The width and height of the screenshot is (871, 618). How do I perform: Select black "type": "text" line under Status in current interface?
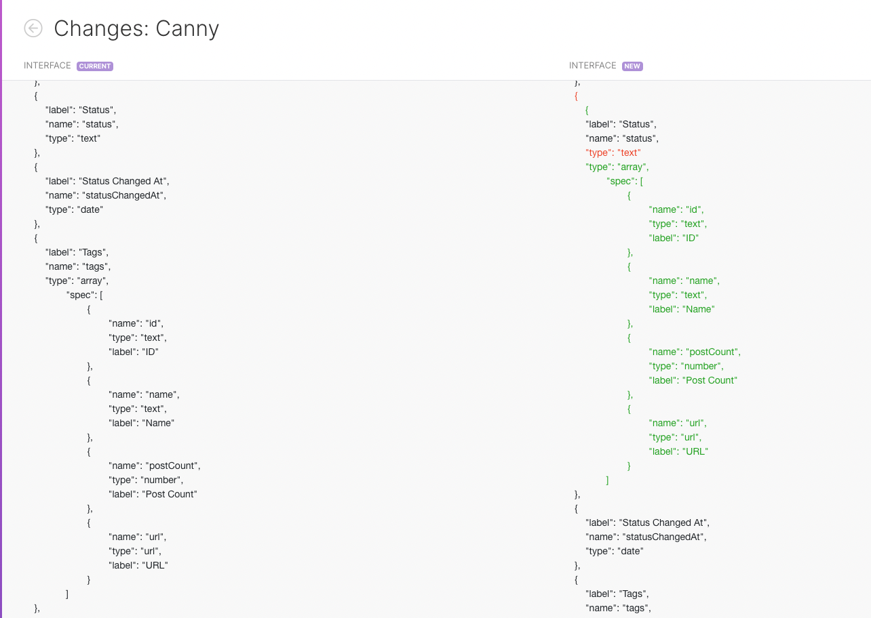pos(73,138)
